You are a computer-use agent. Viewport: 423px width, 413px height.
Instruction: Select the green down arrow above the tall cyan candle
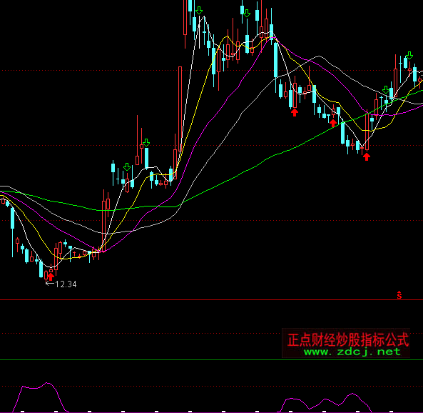(x=146, y=142)
